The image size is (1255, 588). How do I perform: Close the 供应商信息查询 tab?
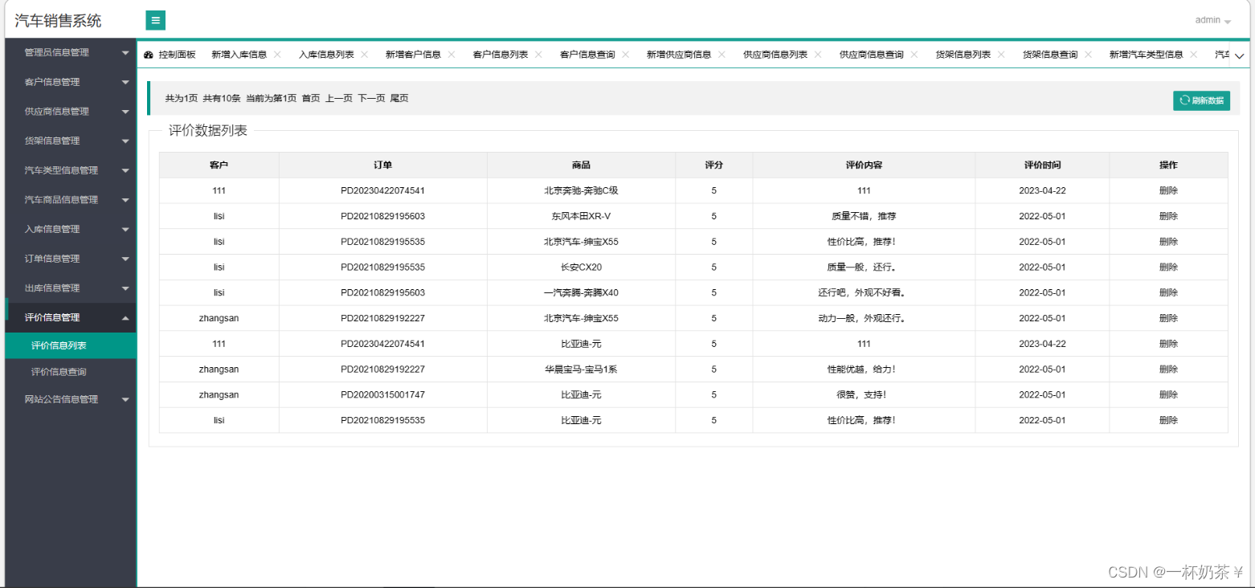(x=914, y=55)
